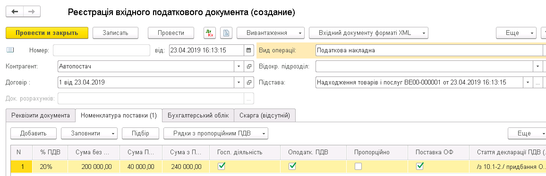Click the Провести button

click(171, 33)
